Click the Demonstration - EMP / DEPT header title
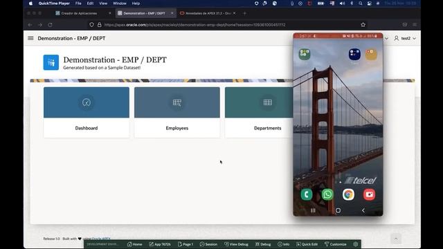This screenshot has height=249, width=443. pos(71,38)
